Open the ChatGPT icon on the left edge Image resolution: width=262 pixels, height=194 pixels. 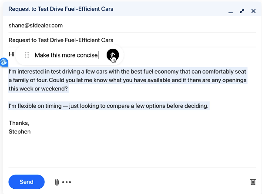(x=3, y=62)
